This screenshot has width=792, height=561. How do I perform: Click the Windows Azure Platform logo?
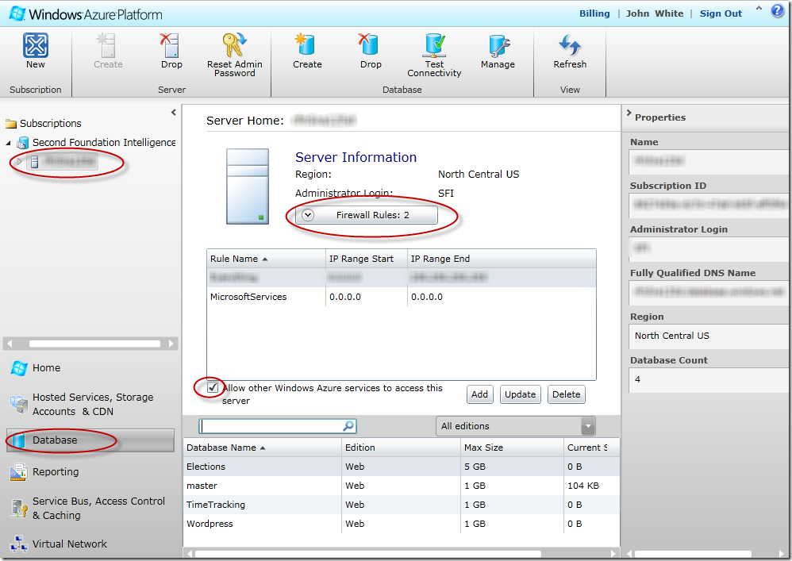(x=86, y=13)
